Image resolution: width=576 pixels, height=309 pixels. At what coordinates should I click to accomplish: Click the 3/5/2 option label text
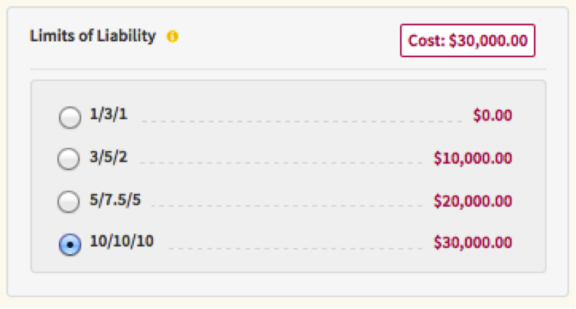(x=109, y=157)
